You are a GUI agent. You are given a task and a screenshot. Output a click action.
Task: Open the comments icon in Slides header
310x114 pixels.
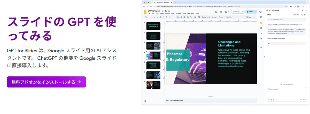coord(221,12)
